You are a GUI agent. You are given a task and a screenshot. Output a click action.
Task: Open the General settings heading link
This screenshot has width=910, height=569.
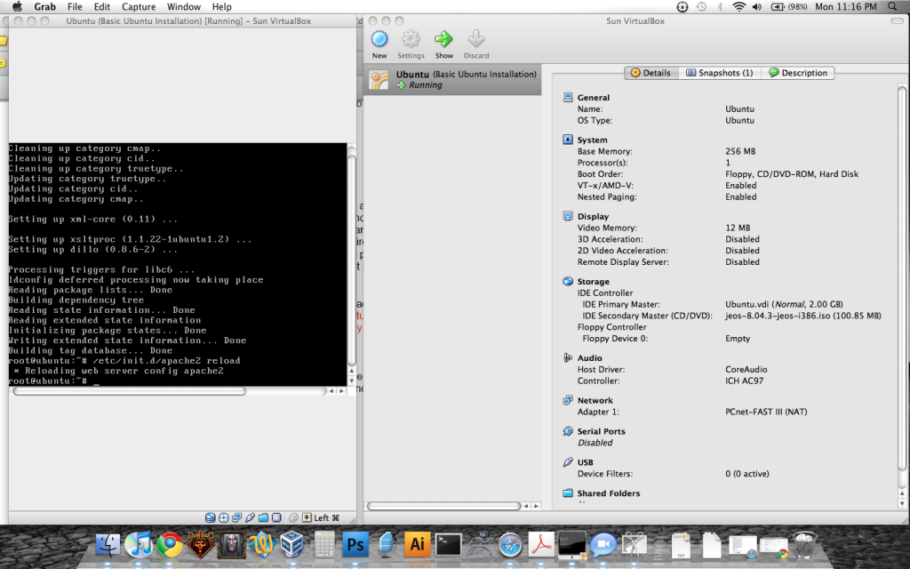(593, 98)
